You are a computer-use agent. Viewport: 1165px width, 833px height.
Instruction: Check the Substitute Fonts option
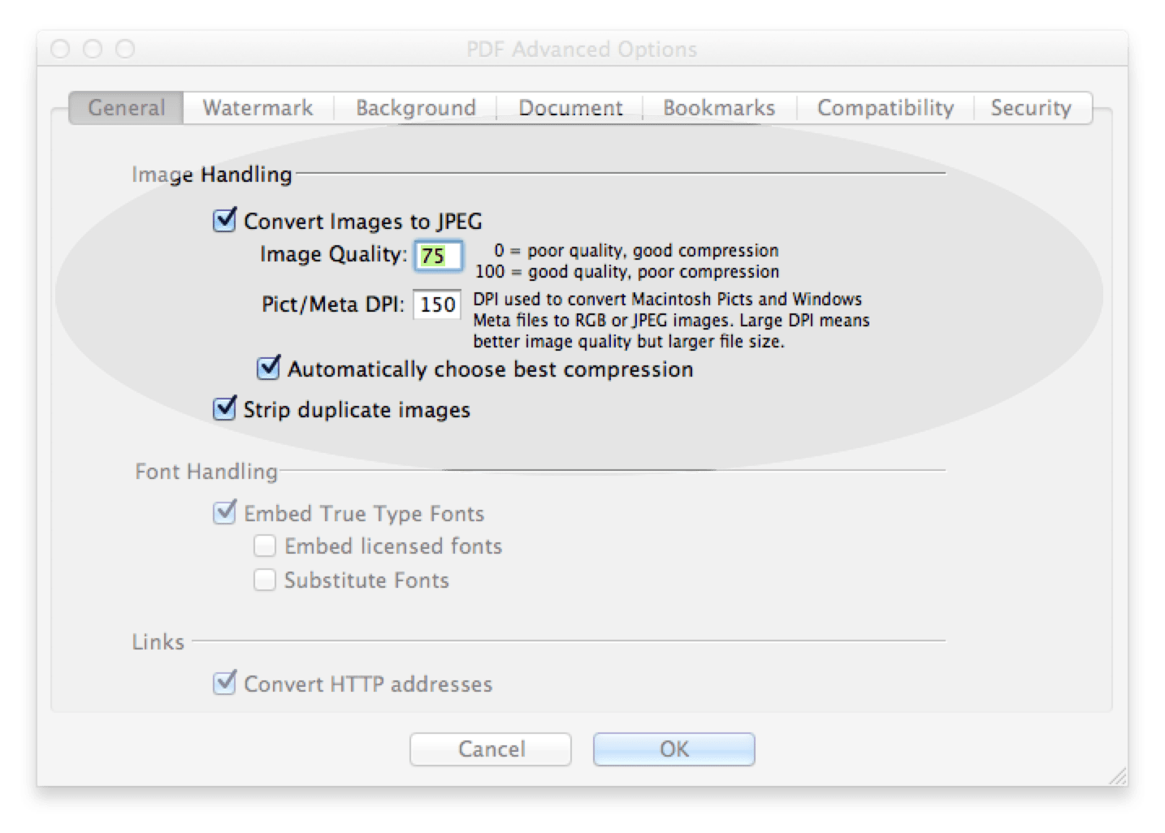(x=264, y=580)
